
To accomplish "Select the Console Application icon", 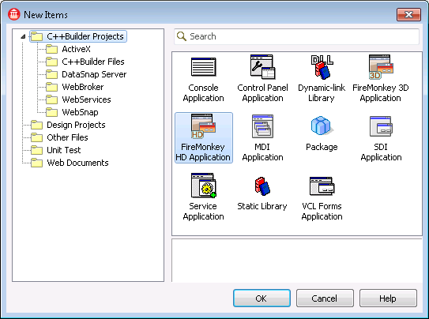I will pos(203,67).
